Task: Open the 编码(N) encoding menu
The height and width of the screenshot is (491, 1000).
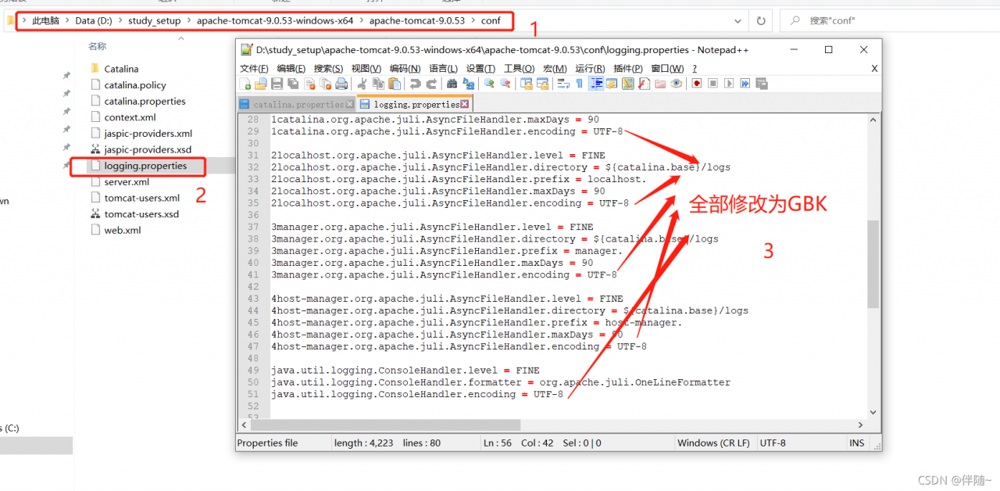Action: coord(405,69)
